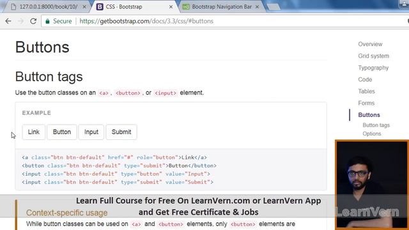
Task: Close the CSS - Bootstrap tab
Action: pos(171,7)
